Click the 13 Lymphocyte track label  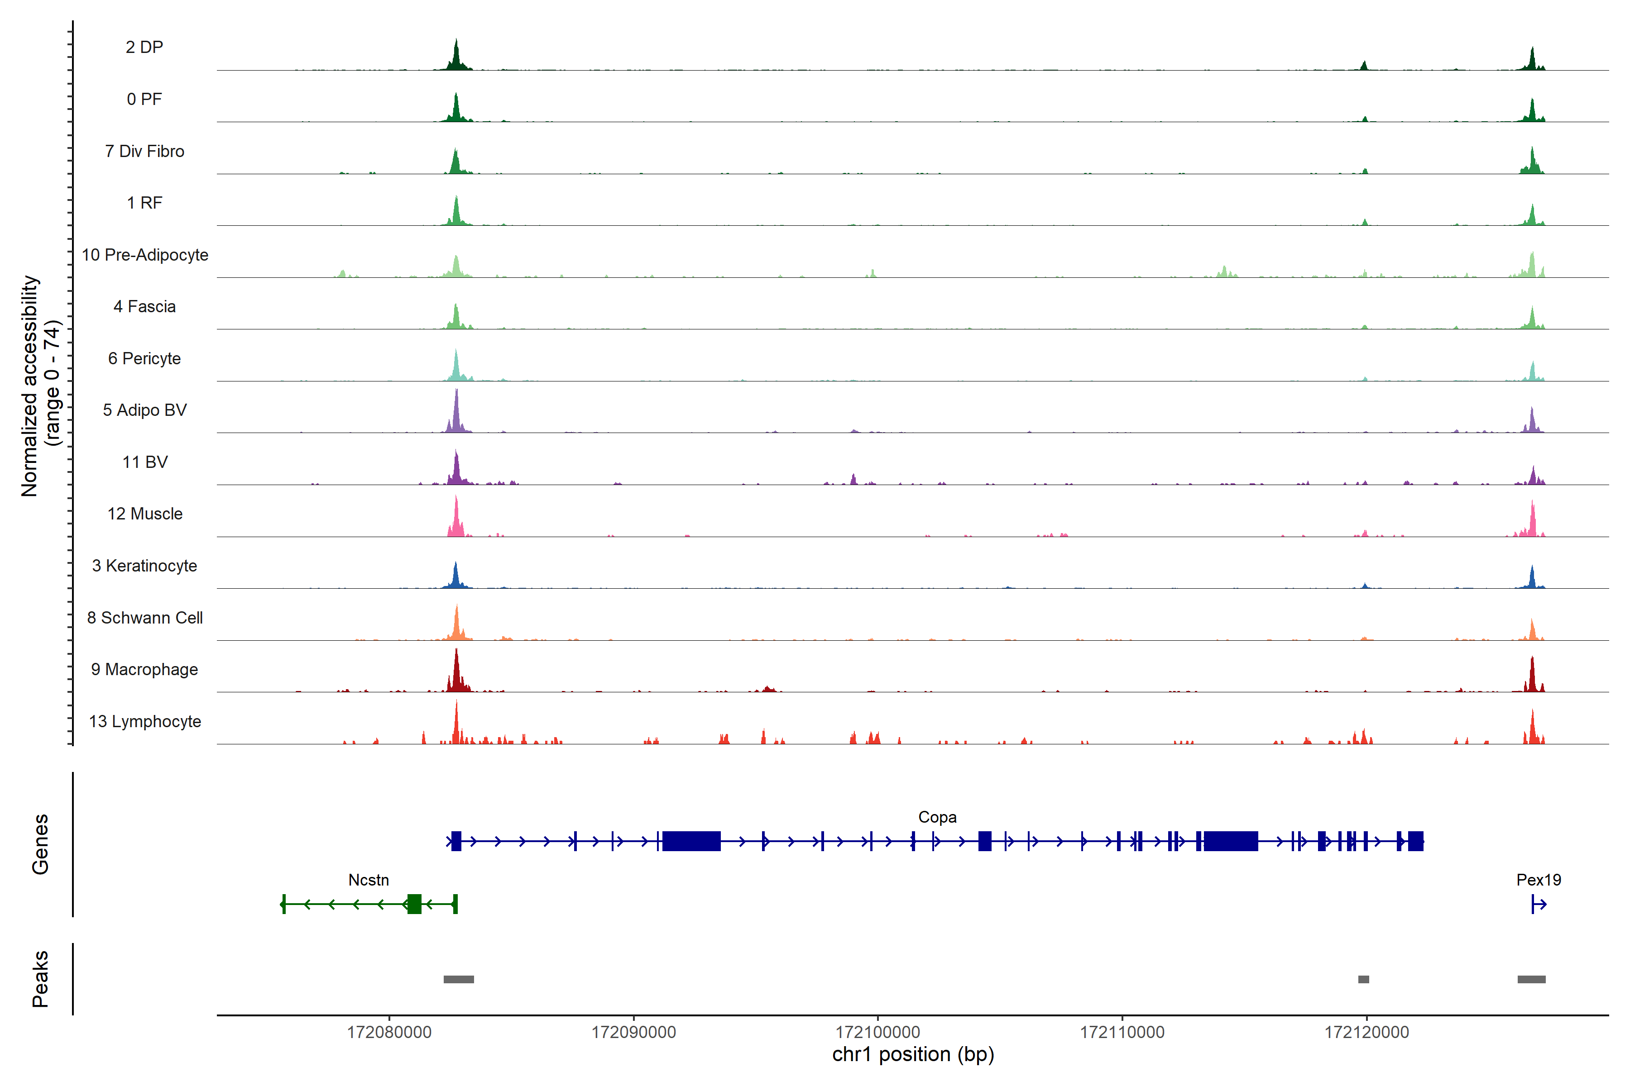click(x=145, y=721)
